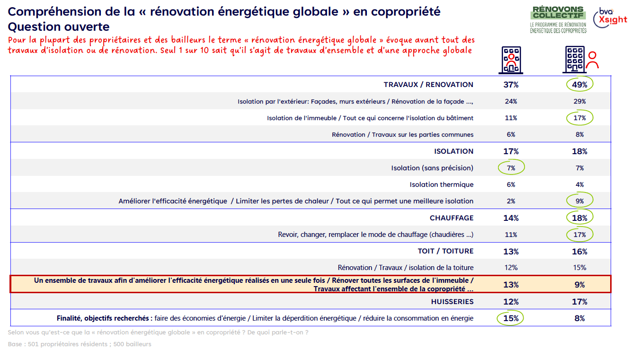This screenshot has height=349, width=631.
Task: Click the 'Isolation de l'immeuble' row label
Action: [370, 118]
